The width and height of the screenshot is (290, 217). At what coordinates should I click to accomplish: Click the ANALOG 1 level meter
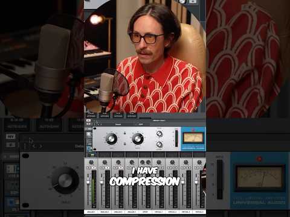94,189
